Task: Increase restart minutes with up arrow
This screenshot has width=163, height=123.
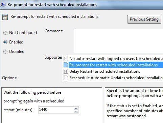Action: (x=76, y=109)
